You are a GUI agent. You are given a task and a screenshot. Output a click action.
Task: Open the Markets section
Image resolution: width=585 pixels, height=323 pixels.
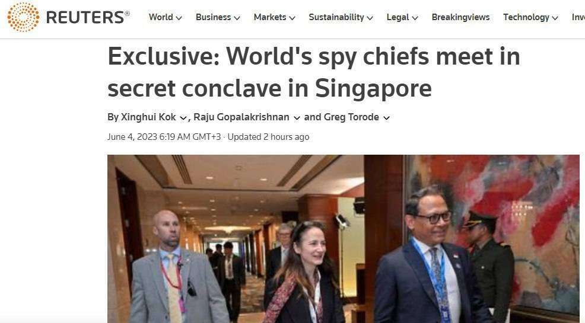click(x=270, y=17)
